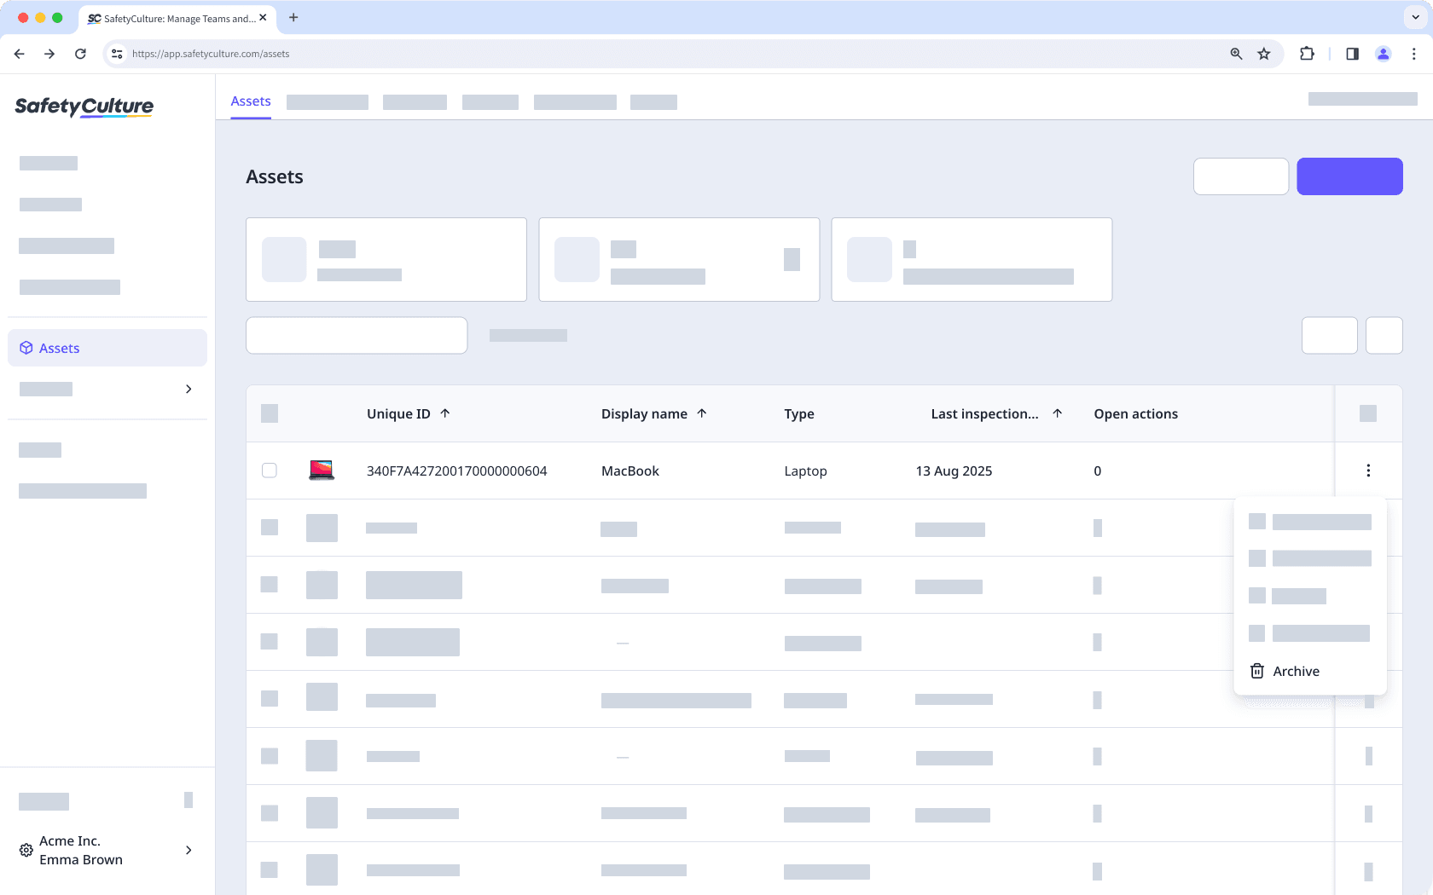This screenshot has height=895, width=1433.
Task: Expand the chevron next to Emma Brown
Action: point(189,851)
